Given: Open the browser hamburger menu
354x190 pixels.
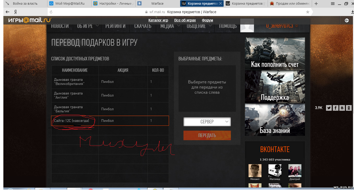Looking at the screenshot, I should click(333, 4).
